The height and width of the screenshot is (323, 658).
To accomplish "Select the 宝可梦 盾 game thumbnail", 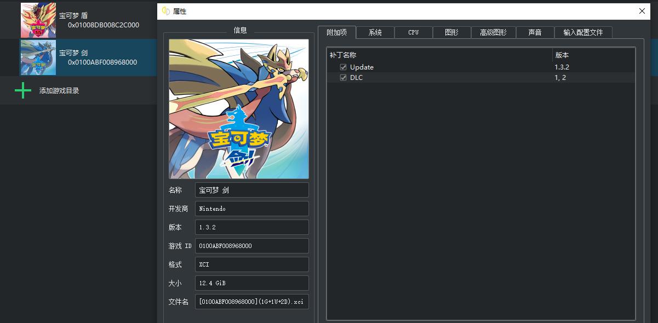I will coord(38,20).
